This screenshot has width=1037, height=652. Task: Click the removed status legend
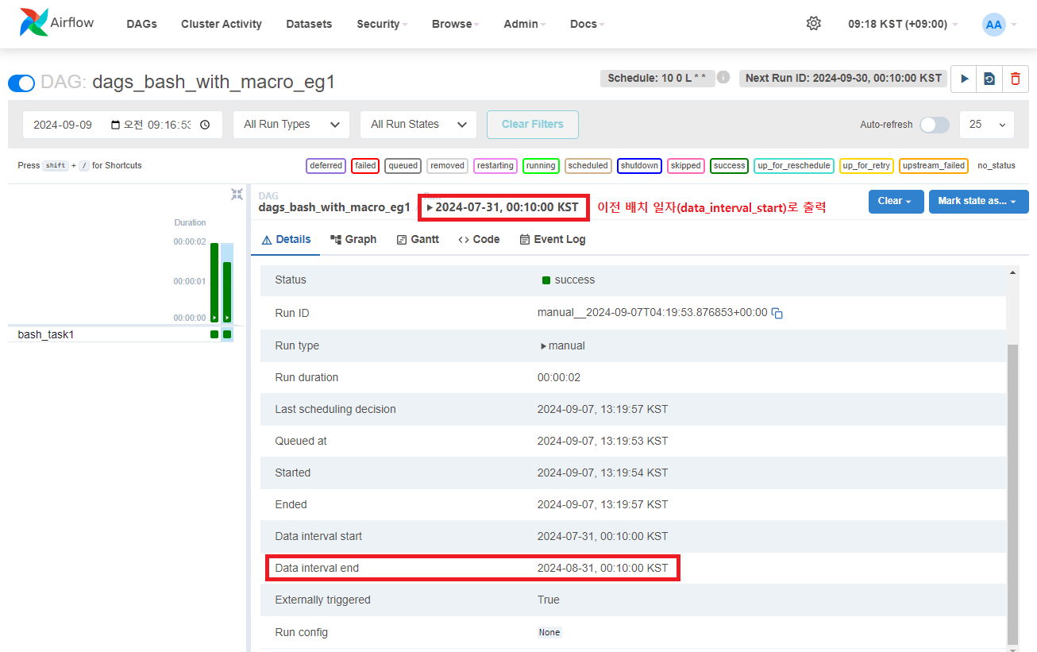coord(448,166)
